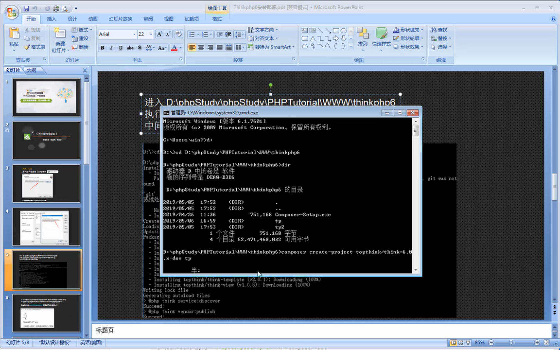
Task: Increase the font size
Action: (160, 34)
